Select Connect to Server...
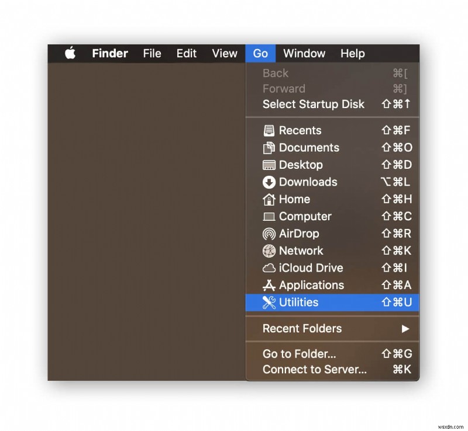Viewport: 468px width, 431px height. pyautogui.click(x=315, y=370)
